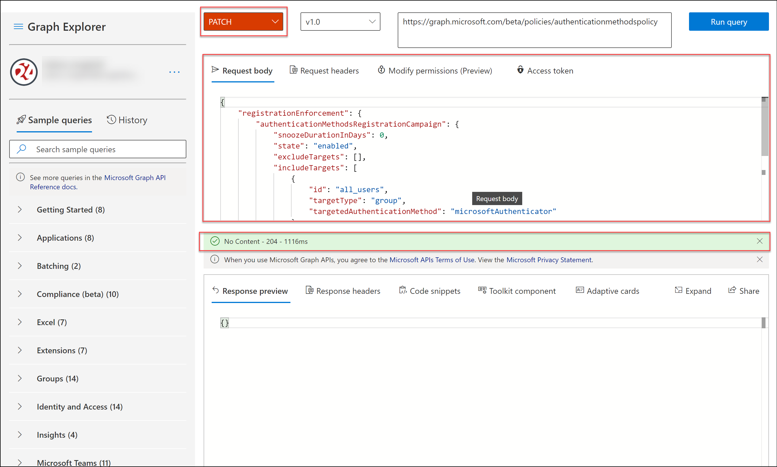Click the Code snippets icon
Screen dimensions: 777x467
[403, 290]
